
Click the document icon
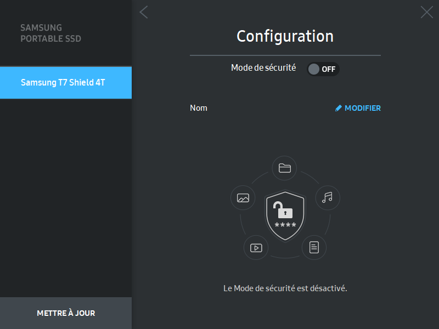coord(314,248)
